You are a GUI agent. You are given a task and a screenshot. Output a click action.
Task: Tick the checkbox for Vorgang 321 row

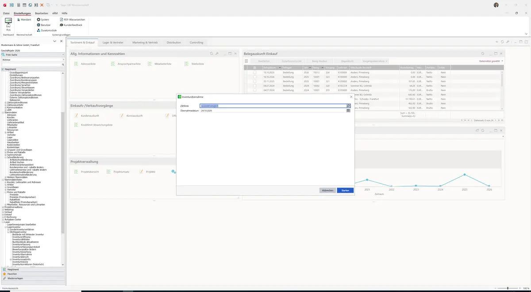[255, 81]
